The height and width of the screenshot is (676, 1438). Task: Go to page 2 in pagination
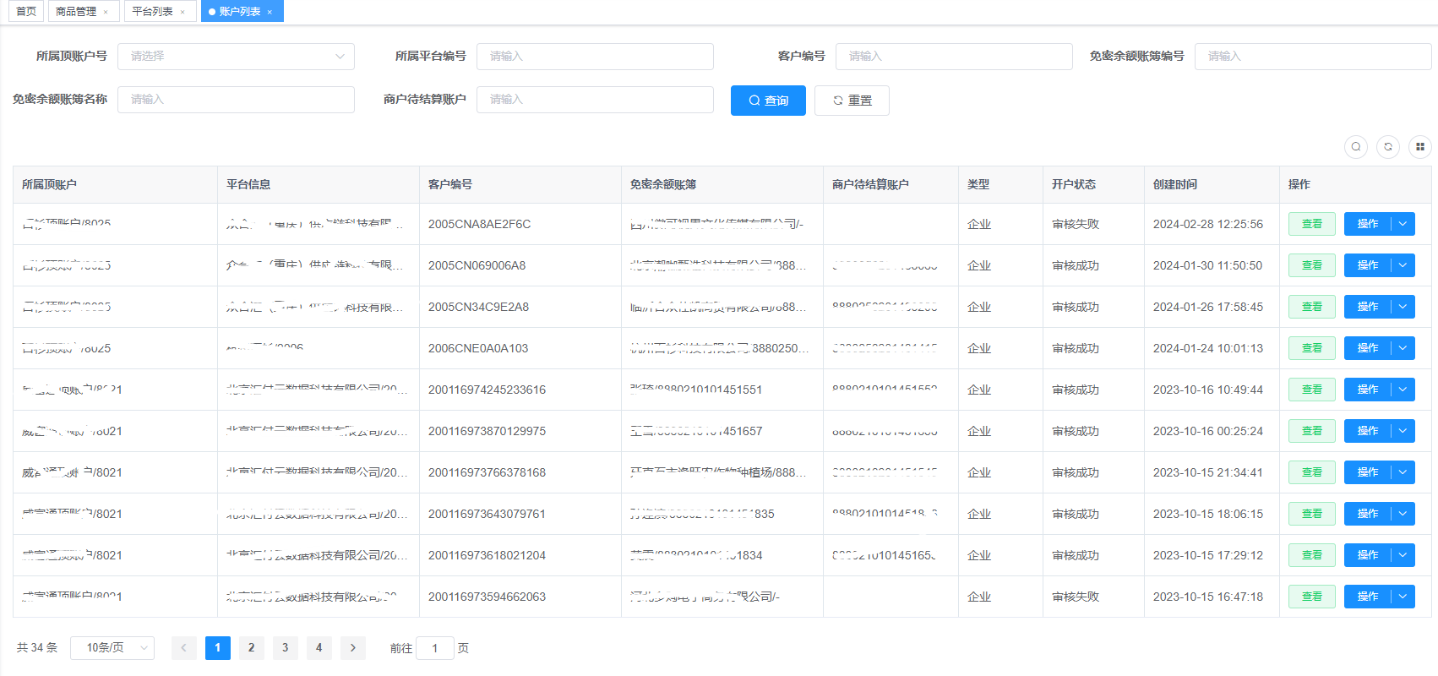pos(252,648)
